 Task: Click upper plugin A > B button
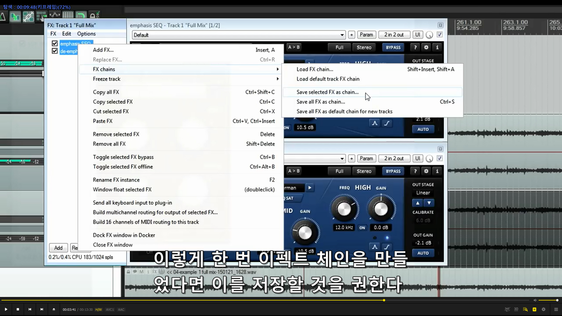[x=294, y=47]
